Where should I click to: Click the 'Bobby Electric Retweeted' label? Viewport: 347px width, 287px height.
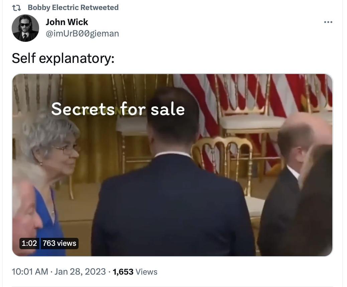pyautogui.click(x=73, y=8)
